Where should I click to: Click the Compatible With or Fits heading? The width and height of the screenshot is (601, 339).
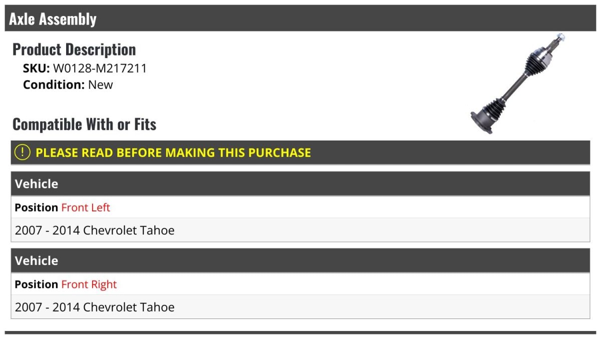click(x=84, y=124)
